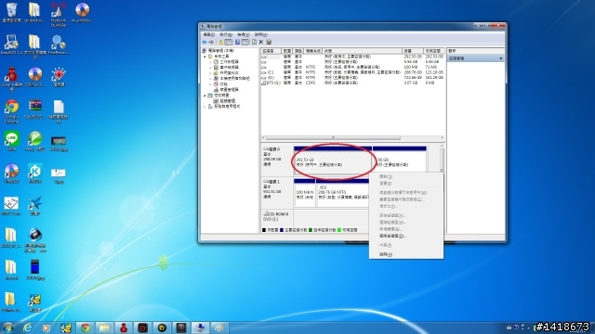Click the Windows Start orb
Viewport: 595px width, 334px height.
click(x=8, y=328)
